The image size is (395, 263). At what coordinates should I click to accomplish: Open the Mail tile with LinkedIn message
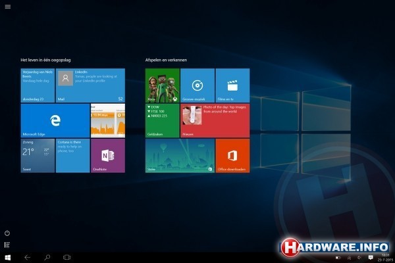coord(90,85)
